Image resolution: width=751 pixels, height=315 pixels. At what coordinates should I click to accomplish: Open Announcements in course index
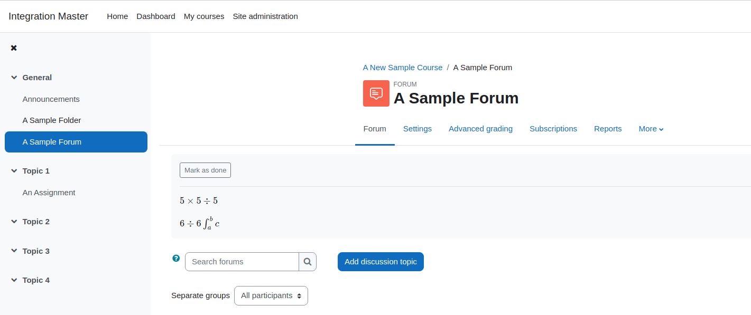point(51,99)
